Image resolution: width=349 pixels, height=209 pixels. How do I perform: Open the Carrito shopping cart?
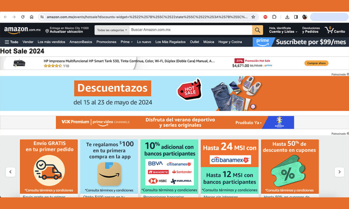pos(335,30)
